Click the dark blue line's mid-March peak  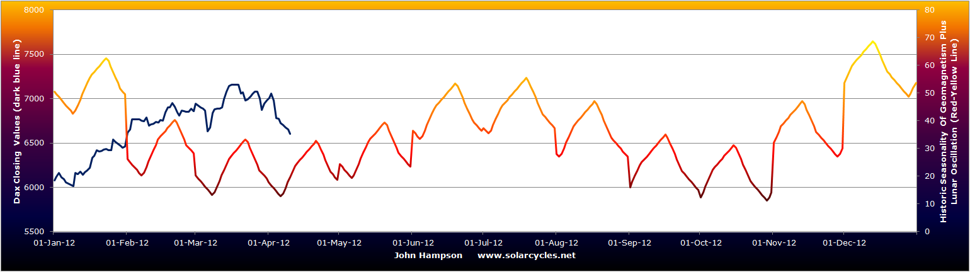pos(234,84)
